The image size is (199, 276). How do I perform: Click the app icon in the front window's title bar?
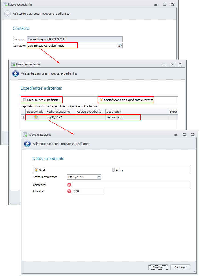point(25,134)
